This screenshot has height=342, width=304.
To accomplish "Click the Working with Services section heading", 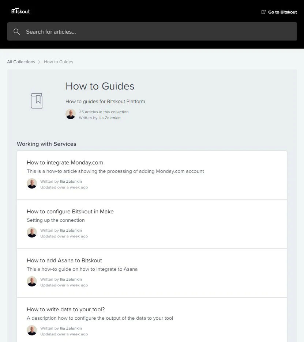I will coord(46,144).
